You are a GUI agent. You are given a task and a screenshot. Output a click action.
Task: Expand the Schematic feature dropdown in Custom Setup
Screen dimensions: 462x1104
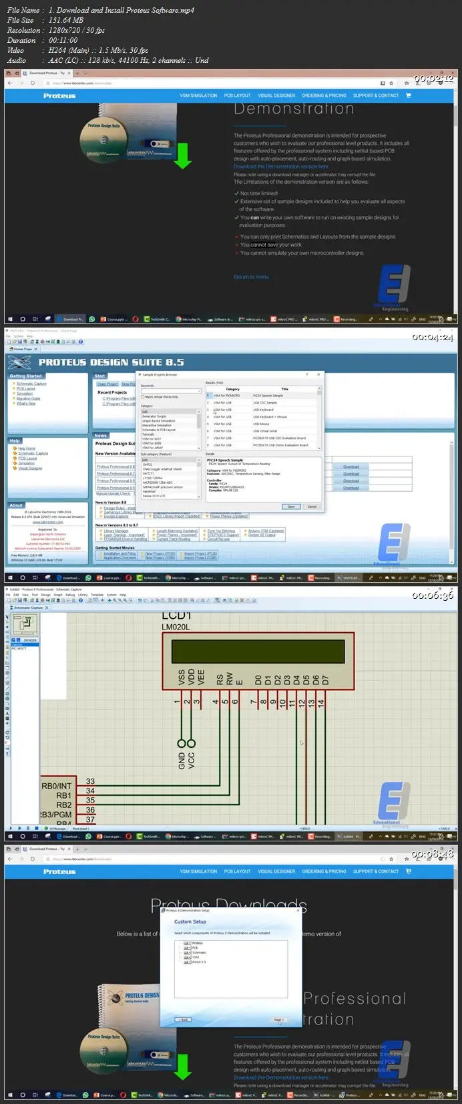point(187,952)
